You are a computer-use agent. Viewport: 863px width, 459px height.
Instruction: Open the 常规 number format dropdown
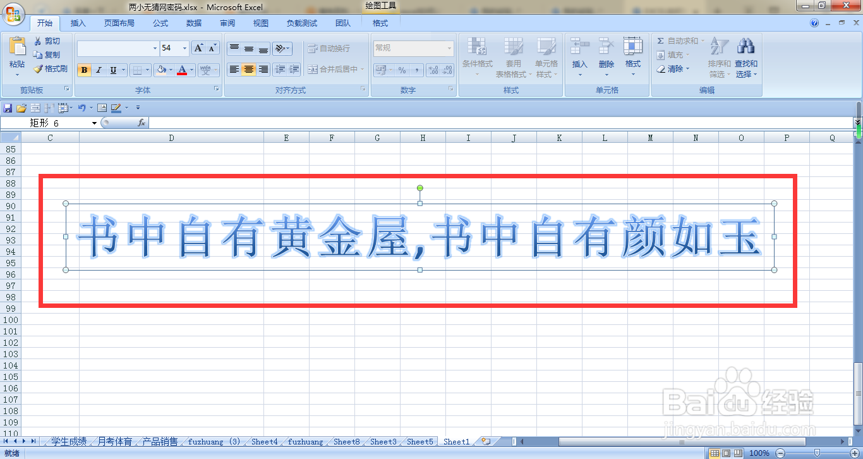point(450,47)
